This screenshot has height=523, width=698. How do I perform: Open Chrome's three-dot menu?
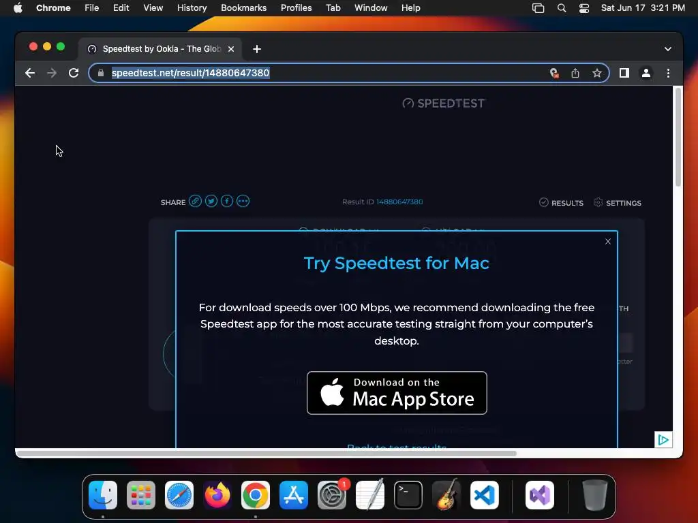tap(668, 73)
